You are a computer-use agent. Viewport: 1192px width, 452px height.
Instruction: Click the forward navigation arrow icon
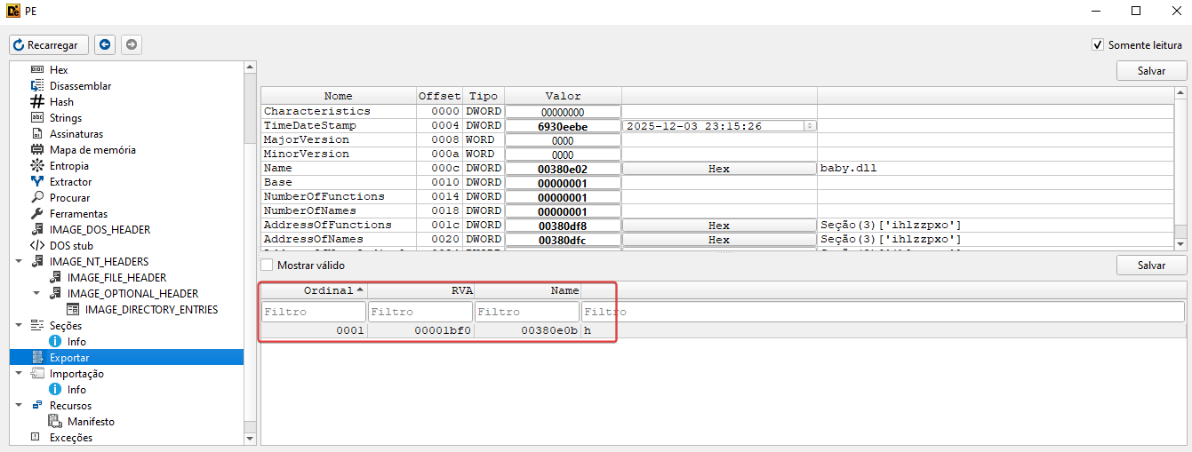coord(131,44)
